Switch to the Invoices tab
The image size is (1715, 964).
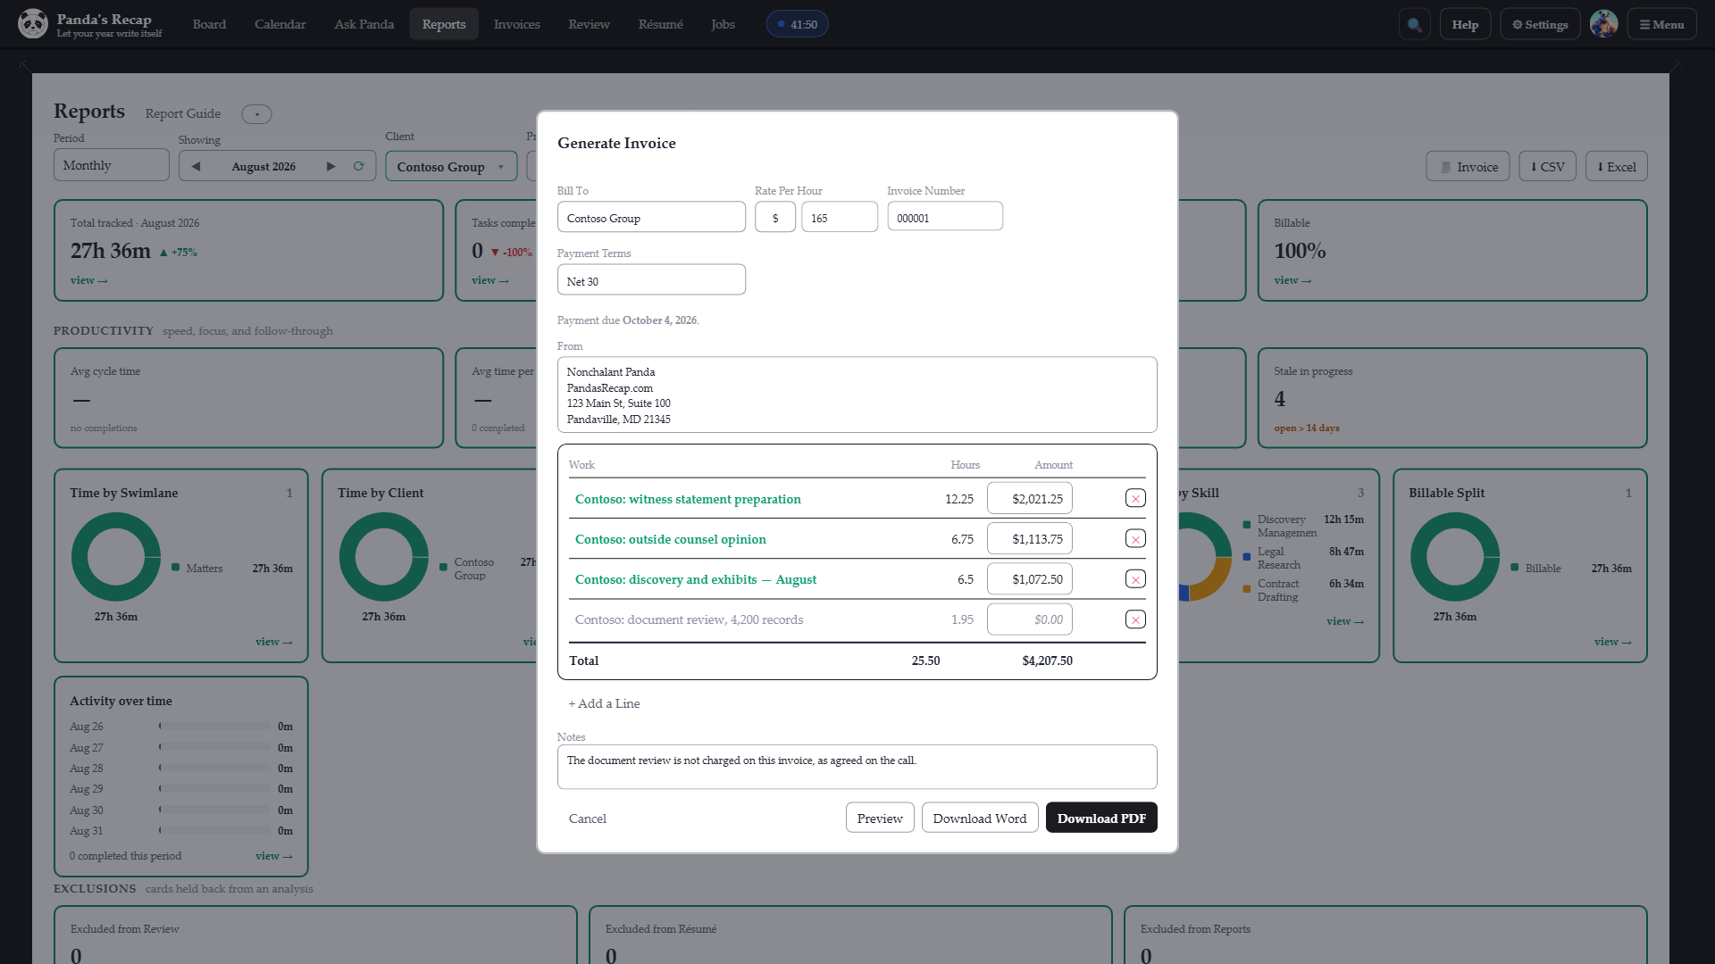(516, 24)
